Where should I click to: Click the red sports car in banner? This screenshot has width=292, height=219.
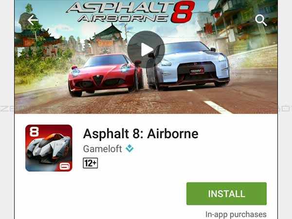106,75
